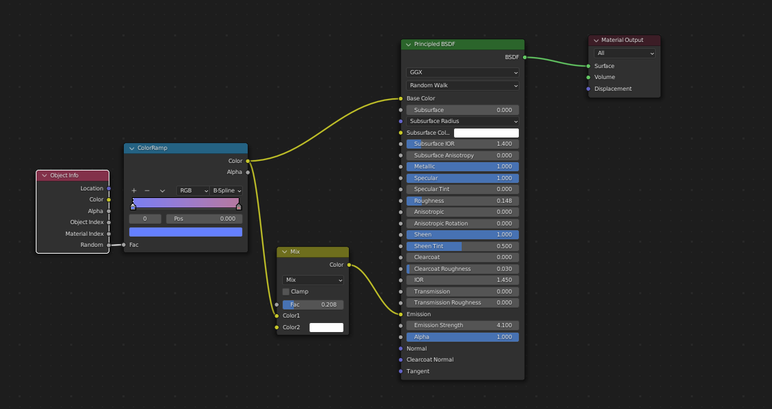The width and height of the screenshot is (772, 409).
Task: Click the Roughness slider in Principled BSDF
Action: click(x=462, y=201)
